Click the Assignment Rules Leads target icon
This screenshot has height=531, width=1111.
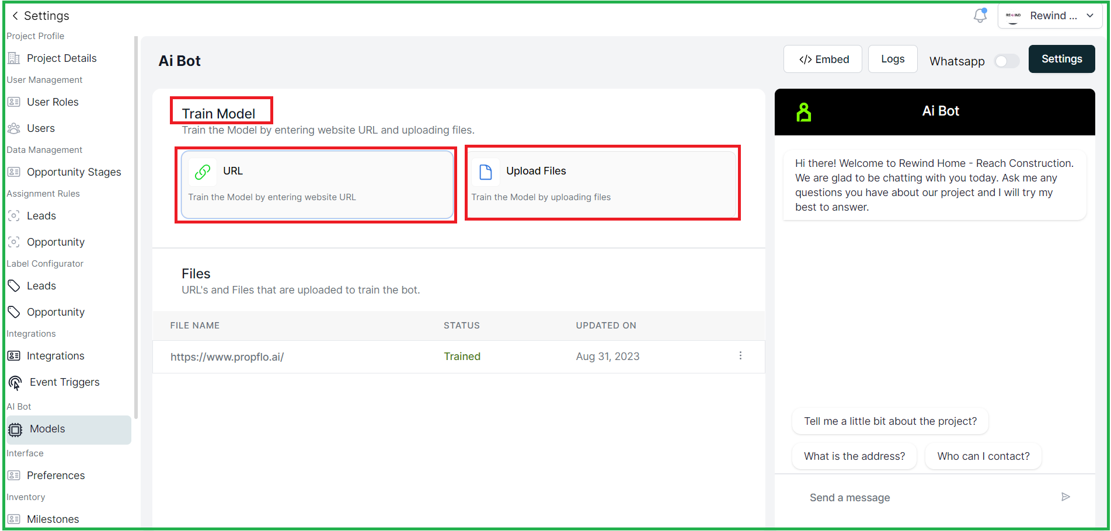(x=14, y=216)
